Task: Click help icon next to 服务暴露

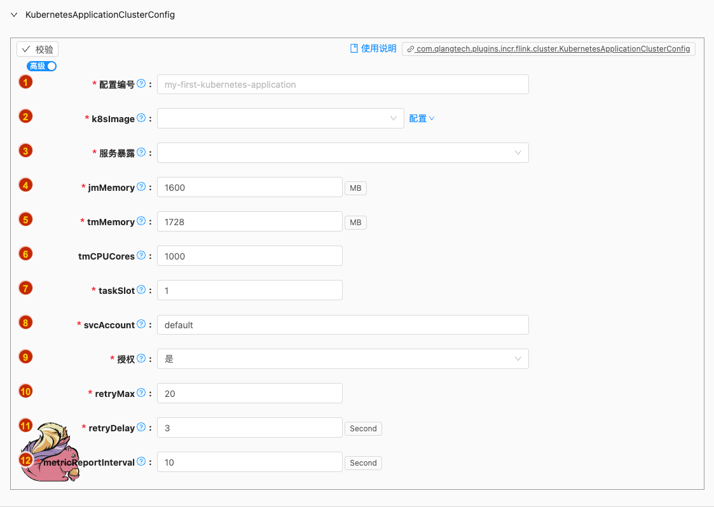Action: (141, 153)
